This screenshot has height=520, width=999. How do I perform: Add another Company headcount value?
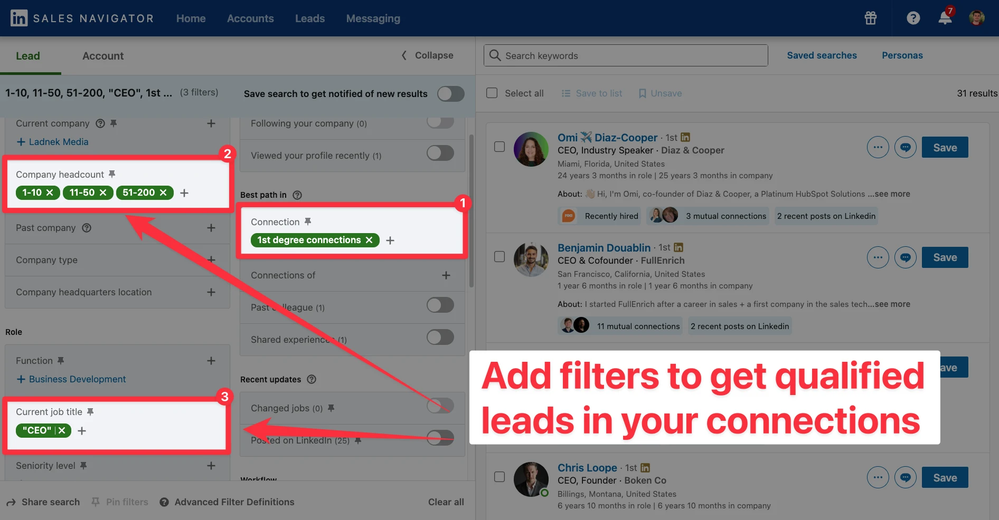(x=184, y=193)
